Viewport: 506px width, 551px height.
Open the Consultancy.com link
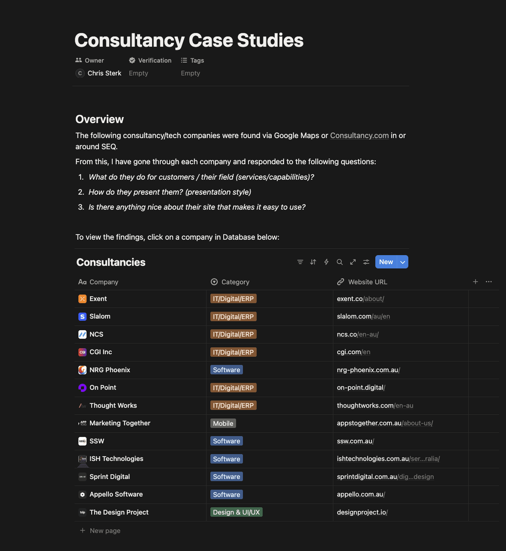pos(359,135)
